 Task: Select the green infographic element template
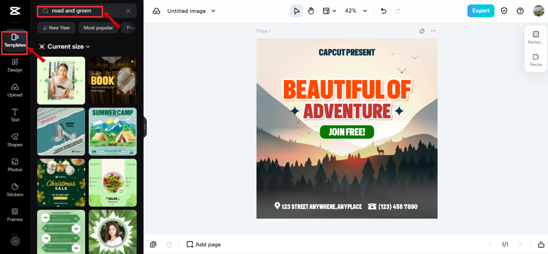click(61, 232)
